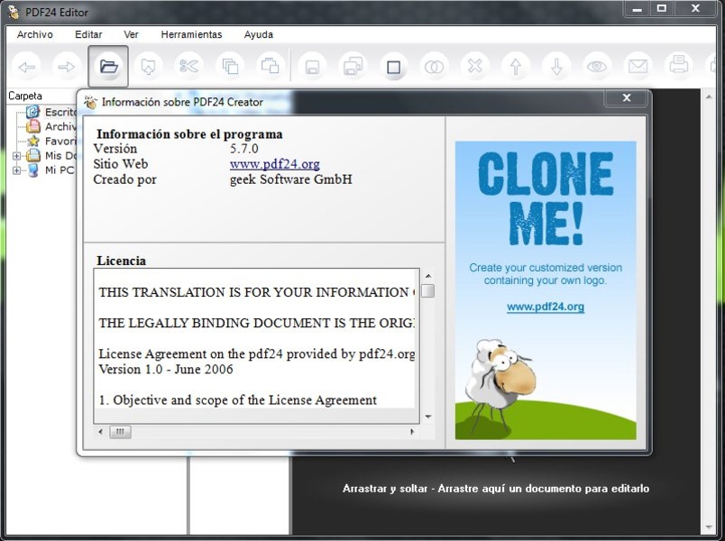Close the Información sobre PDF24 Creator dialog
The image size is (725, 541).
pyautogui.click(x=627, y=97)
